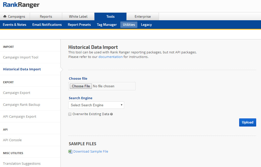This screenshot has height=167, width=261.
Task: Open Events & Notes in the submenu
Action: tap(14, 25)
